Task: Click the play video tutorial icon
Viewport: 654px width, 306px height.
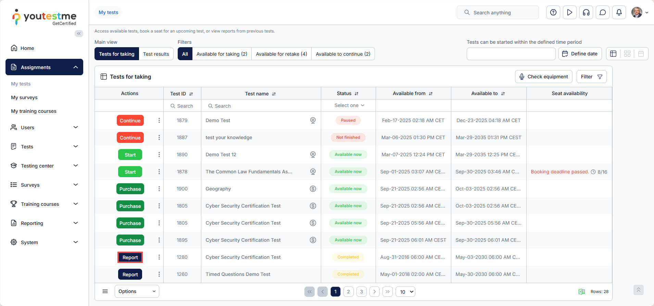Action: (569, 13)
